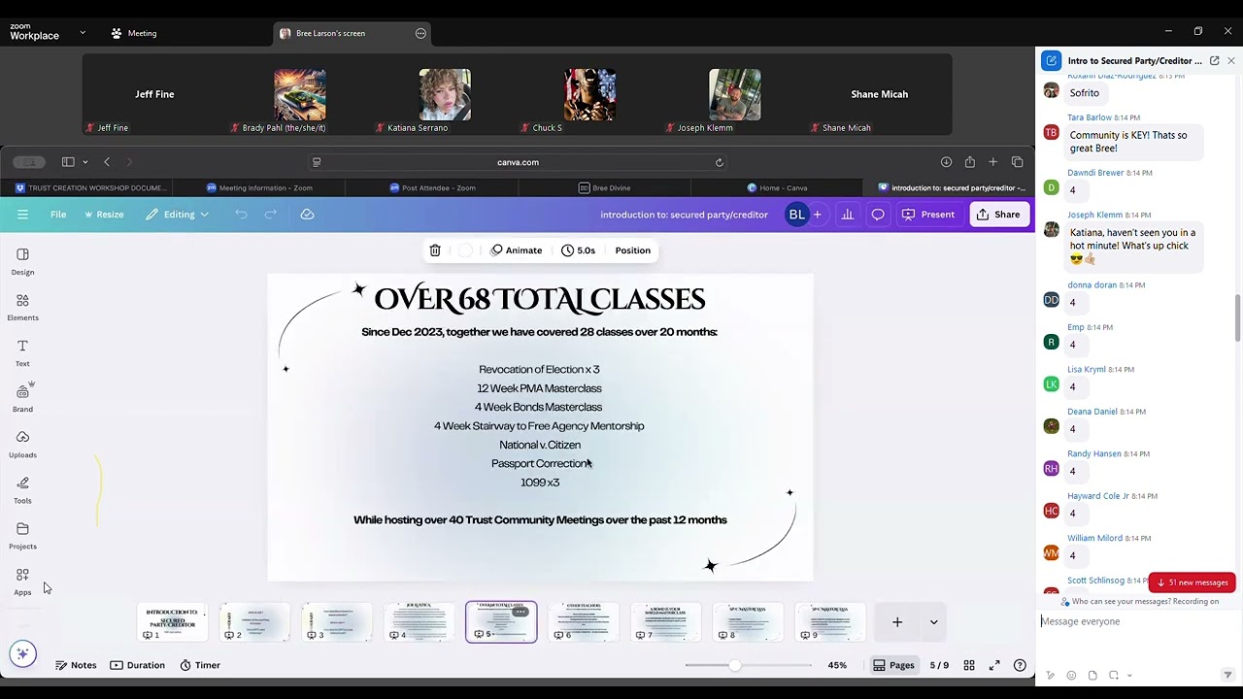Undo the last edit in Canva
This screenshot has width=1243, height=699.
(241, 215)
